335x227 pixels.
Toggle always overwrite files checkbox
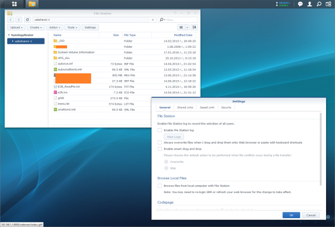[x=160, y=142]
